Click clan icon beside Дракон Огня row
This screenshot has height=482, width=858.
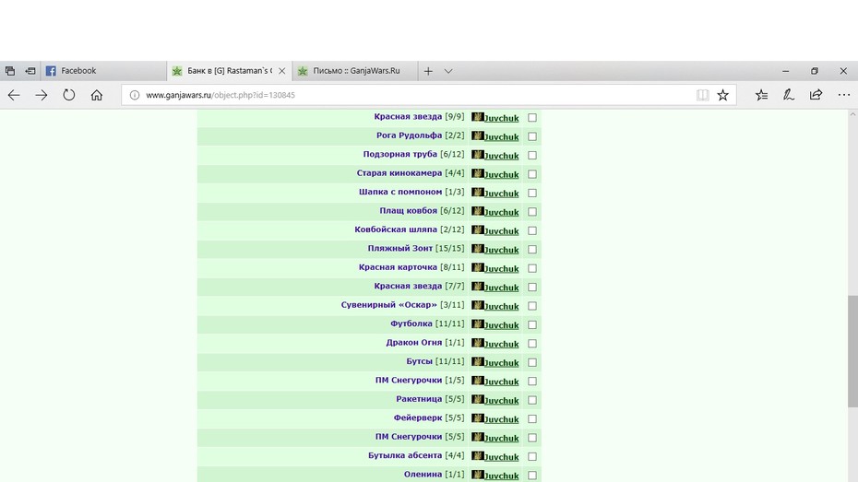(x=478, y=343)
